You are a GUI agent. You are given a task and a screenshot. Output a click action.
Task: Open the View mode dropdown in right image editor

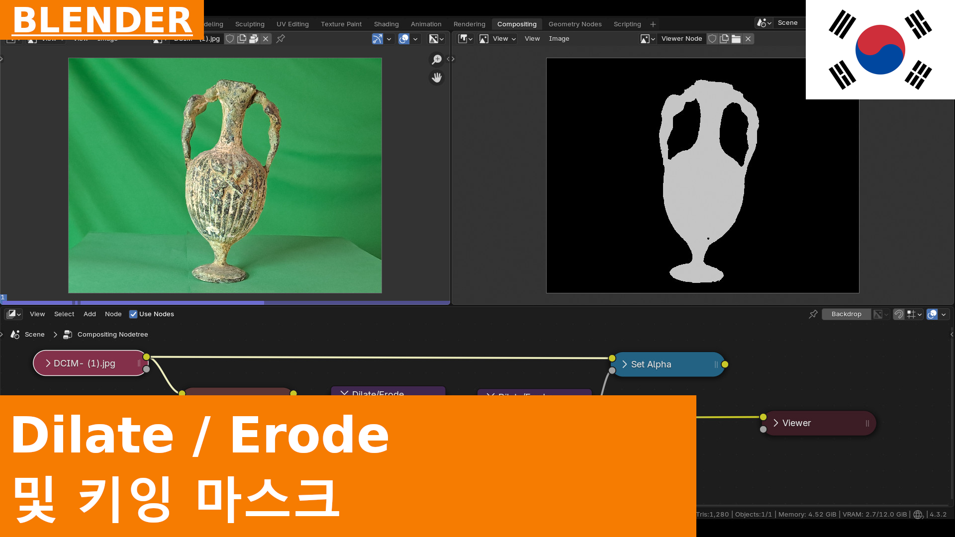(497, 39)
